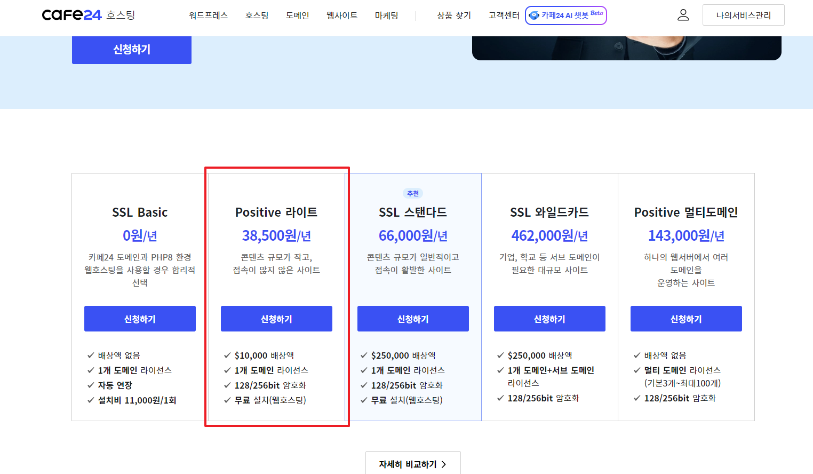The width and height of the screenshot is (813, 474).
Task: Open the 호스팅 menu item
Action: pyautogui.click(x=257, y=15)
